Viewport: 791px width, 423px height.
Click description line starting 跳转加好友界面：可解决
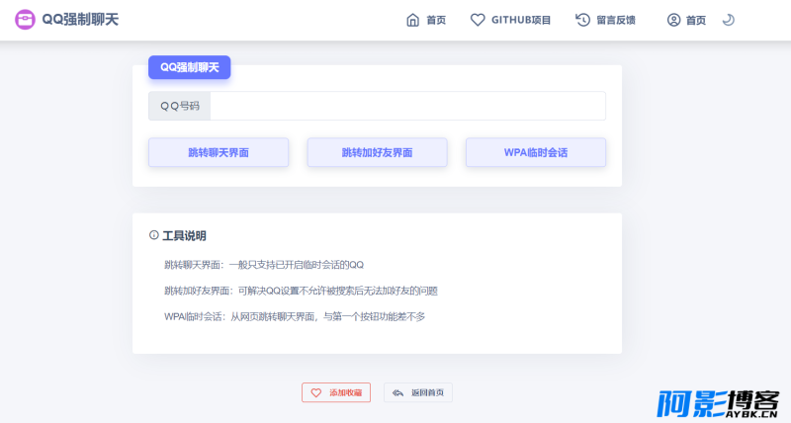click(x=301, y=291)
